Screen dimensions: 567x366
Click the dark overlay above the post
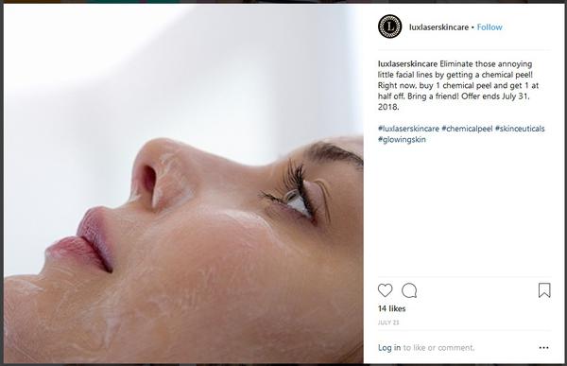[x=283, y=2]
